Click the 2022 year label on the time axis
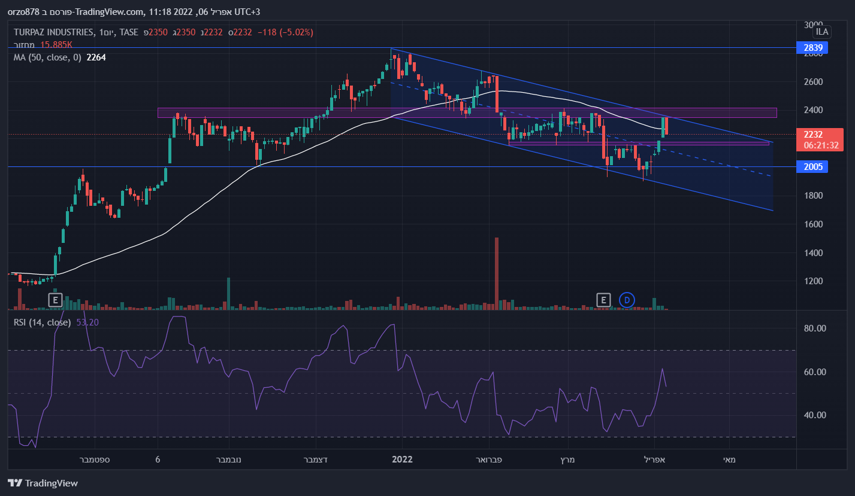Screen dimensions: 855x496 402,460
